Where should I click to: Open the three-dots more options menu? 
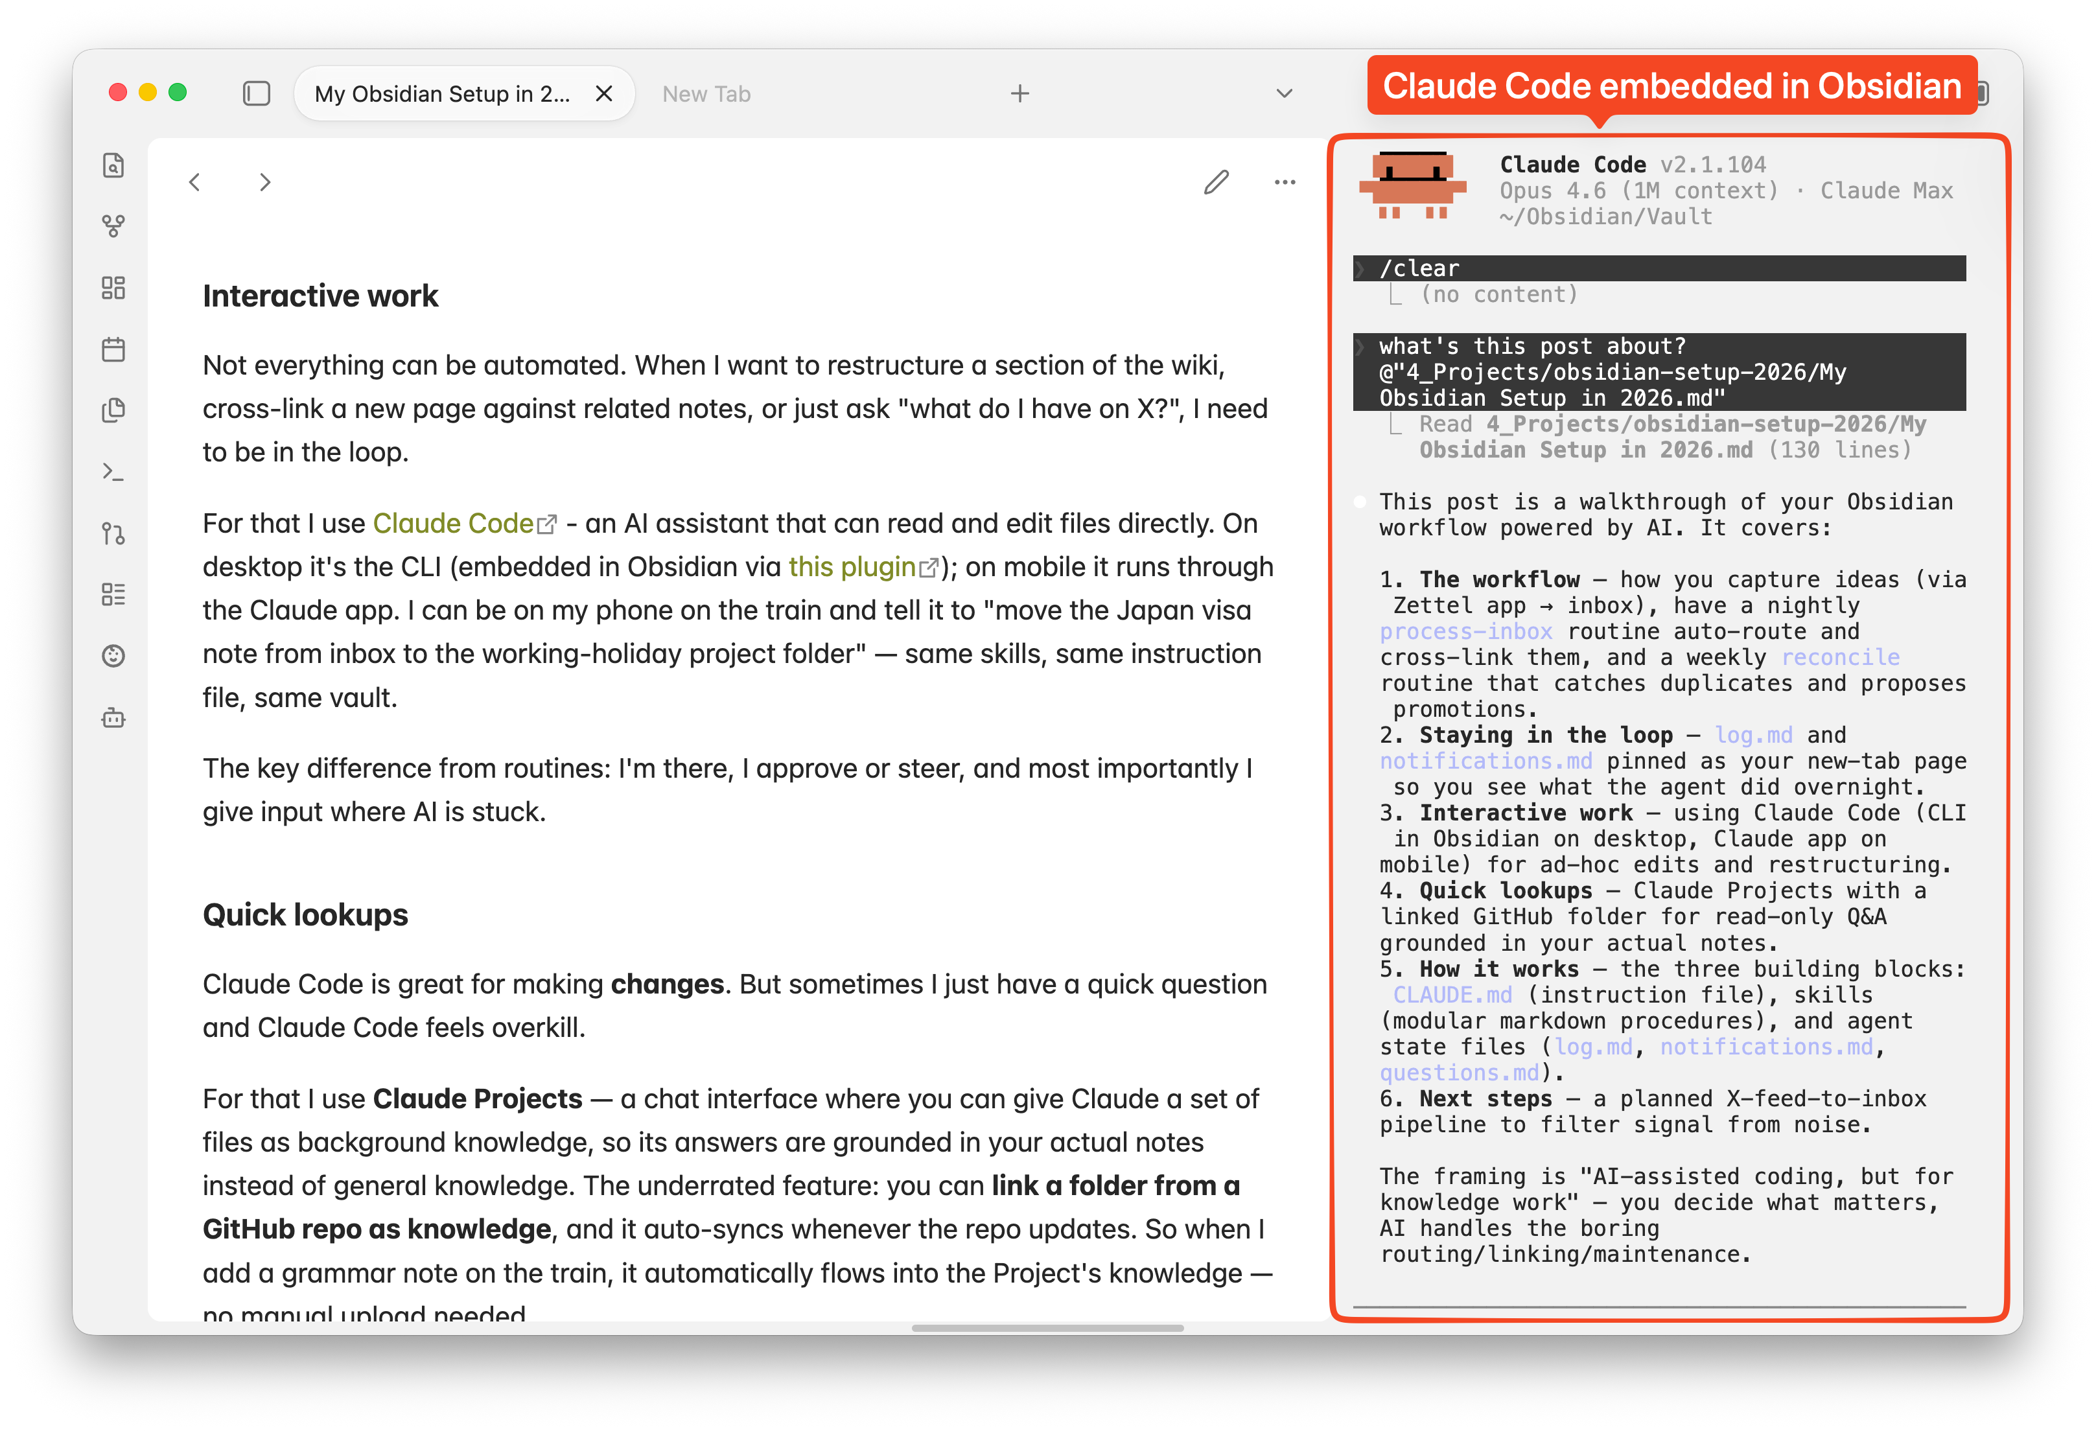[x=1285, y=182]
